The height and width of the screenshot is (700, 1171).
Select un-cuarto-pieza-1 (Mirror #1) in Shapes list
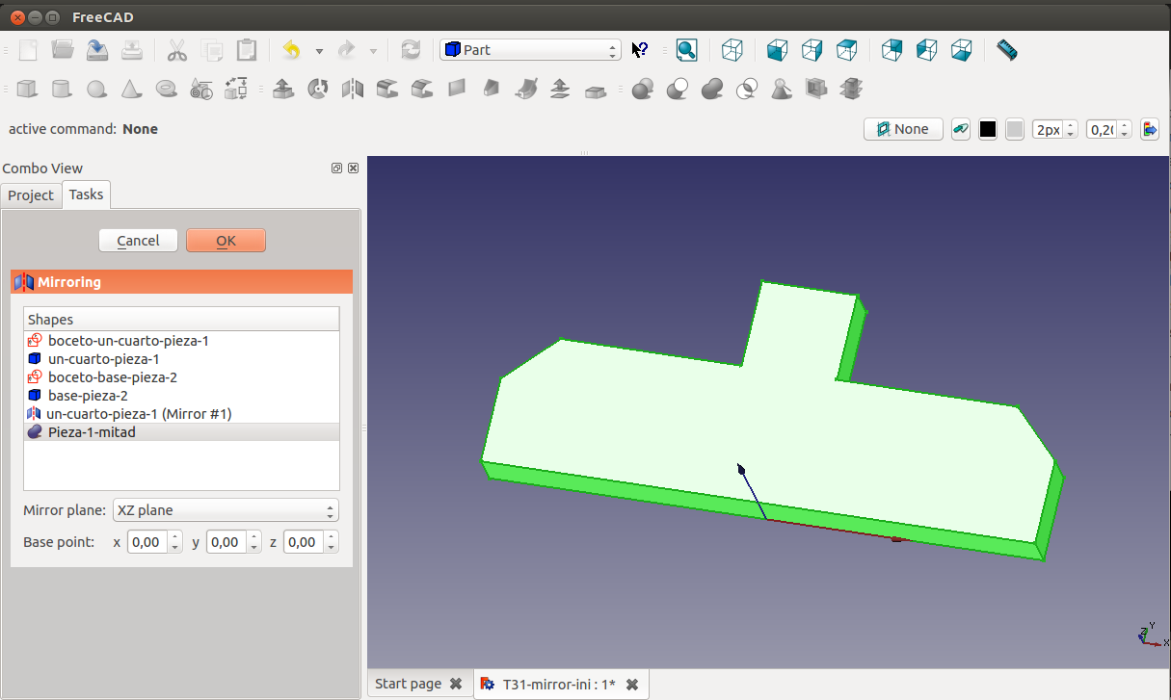pyautogui.click(x=140, y=414)
